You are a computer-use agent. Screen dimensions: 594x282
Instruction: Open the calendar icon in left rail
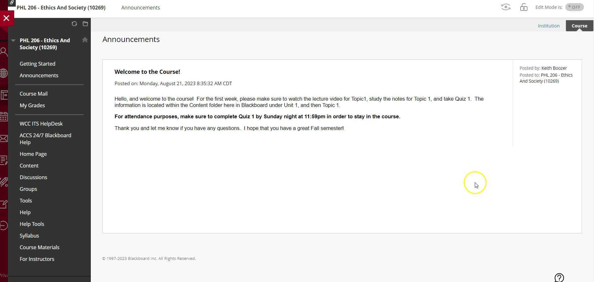[4, 117]
